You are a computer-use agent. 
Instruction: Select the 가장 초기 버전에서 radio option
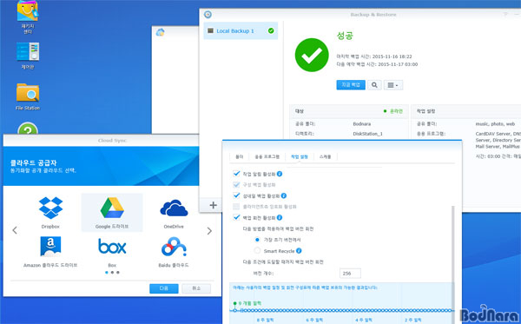click(x=257, y=240)
